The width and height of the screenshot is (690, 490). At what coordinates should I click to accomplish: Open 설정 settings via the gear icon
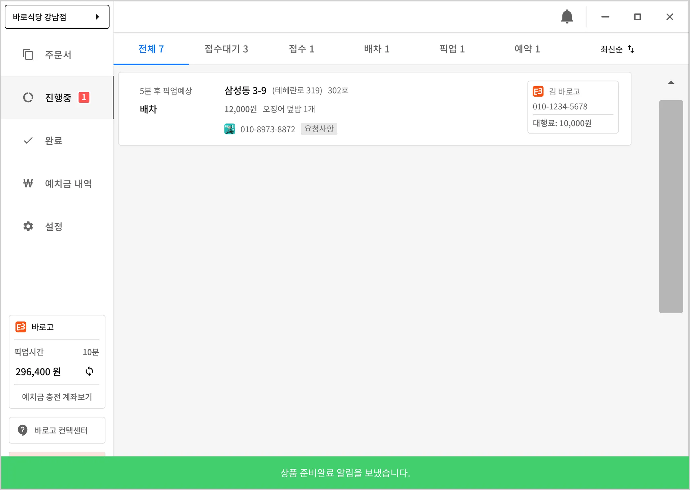[28, 226]
